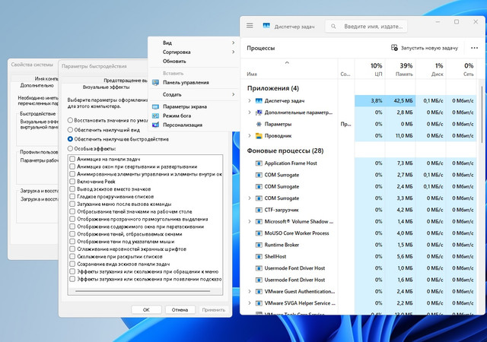
Task: Switch to 'Дополнительно' tab in Свойства системы
Action: pos(37,85)
